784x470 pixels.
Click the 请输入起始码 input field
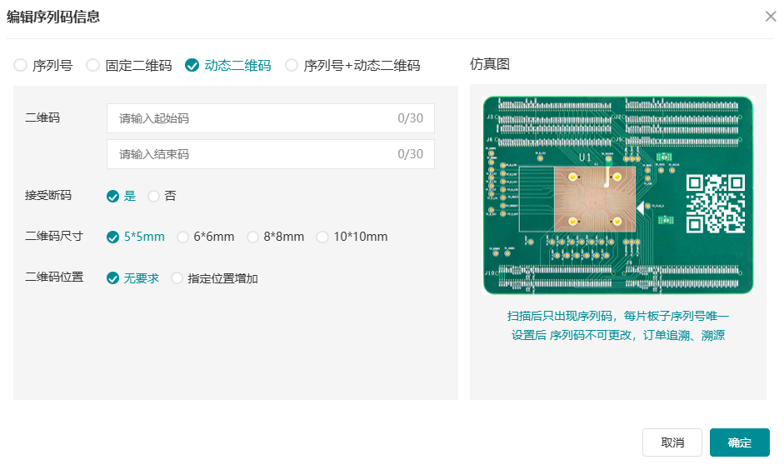click(271, 118)
